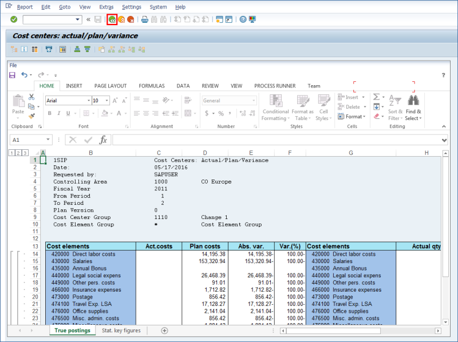Open the Settings menu

132,7
